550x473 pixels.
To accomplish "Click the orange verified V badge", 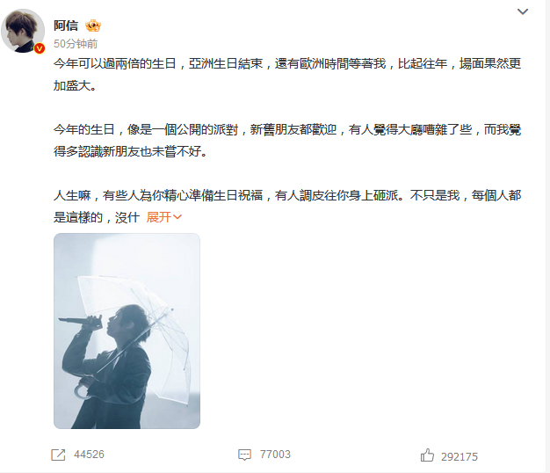I will point(40,48).
